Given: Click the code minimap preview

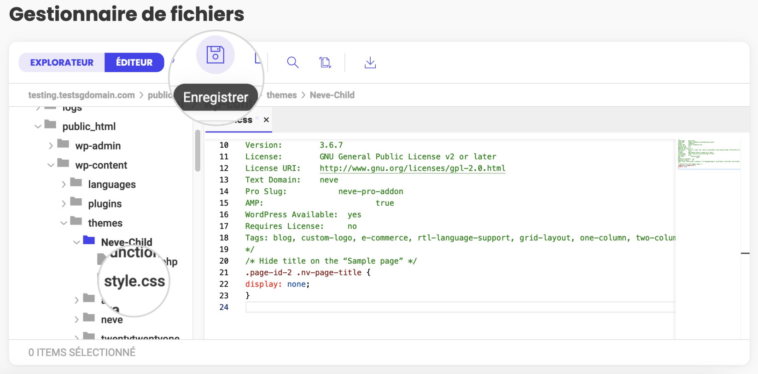Looking at the screenshot, I should coord(708,154).
